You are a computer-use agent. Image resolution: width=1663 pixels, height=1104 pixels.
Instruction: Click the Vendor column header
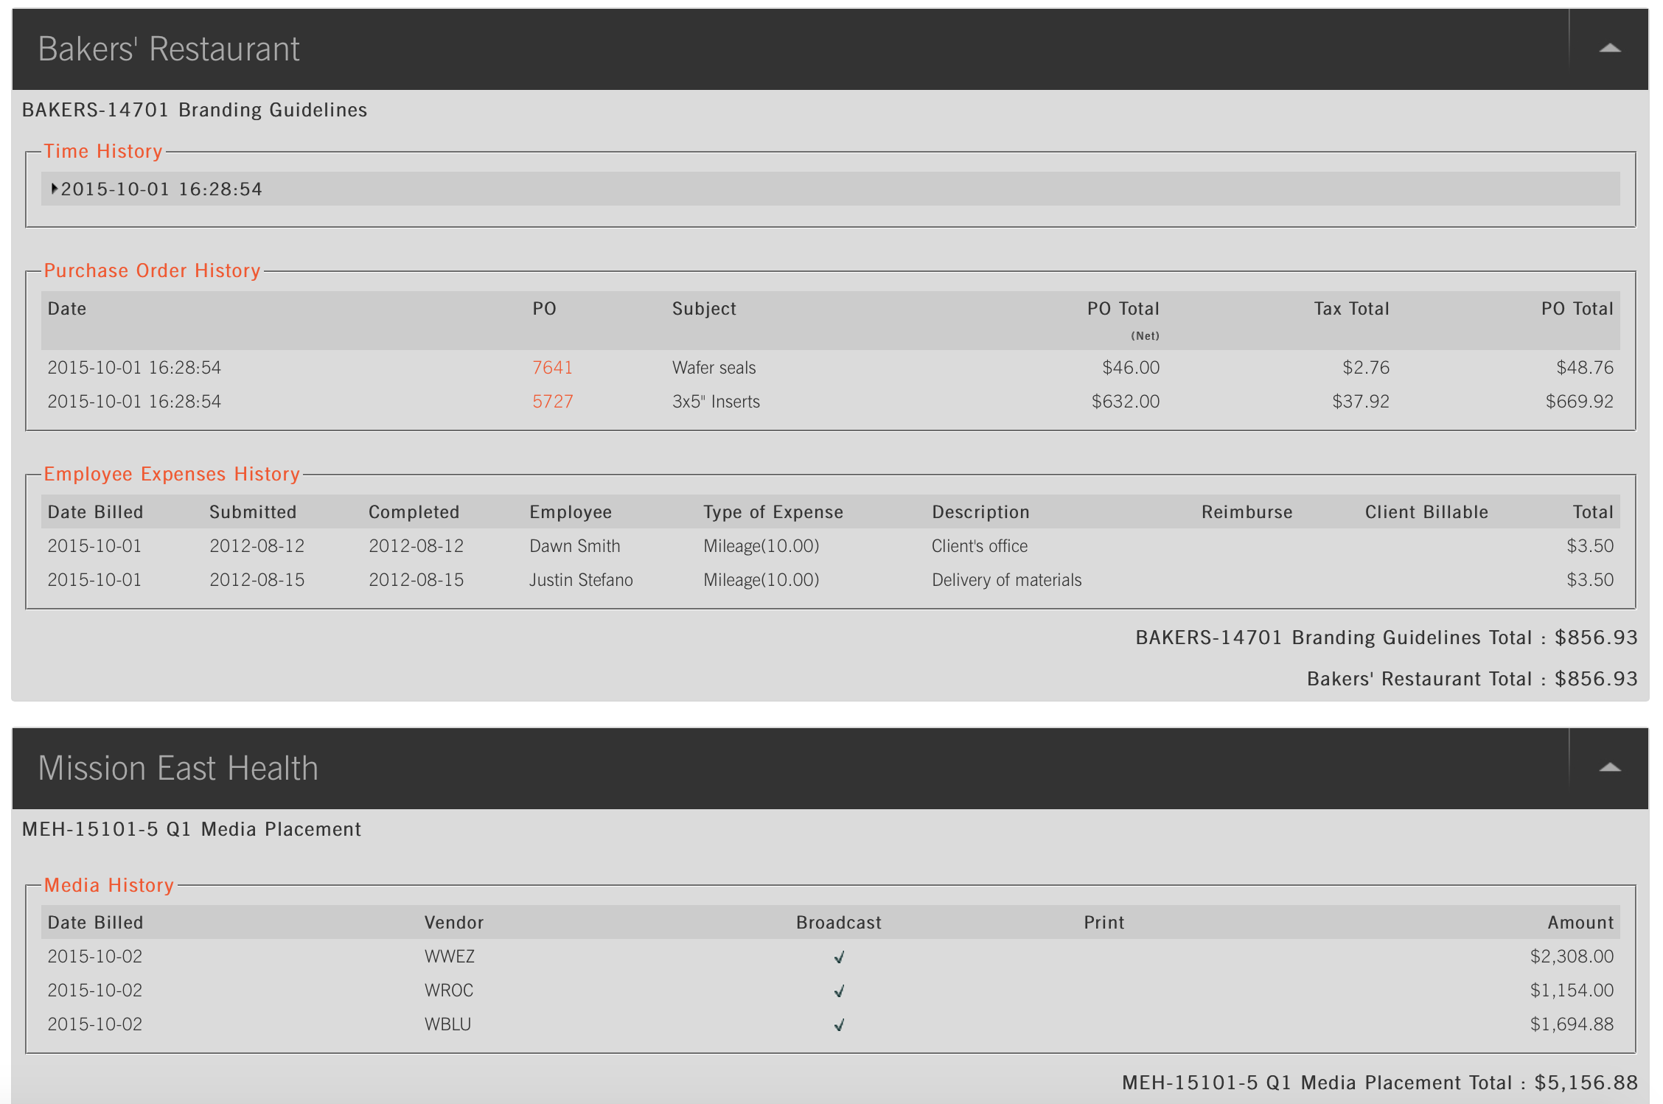[x=454, y=923]
